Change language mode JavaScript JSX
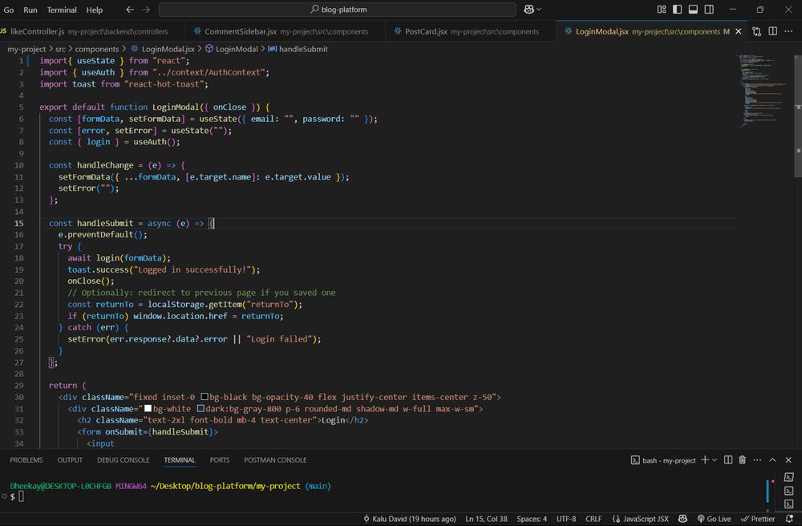 tap(640, 519)
